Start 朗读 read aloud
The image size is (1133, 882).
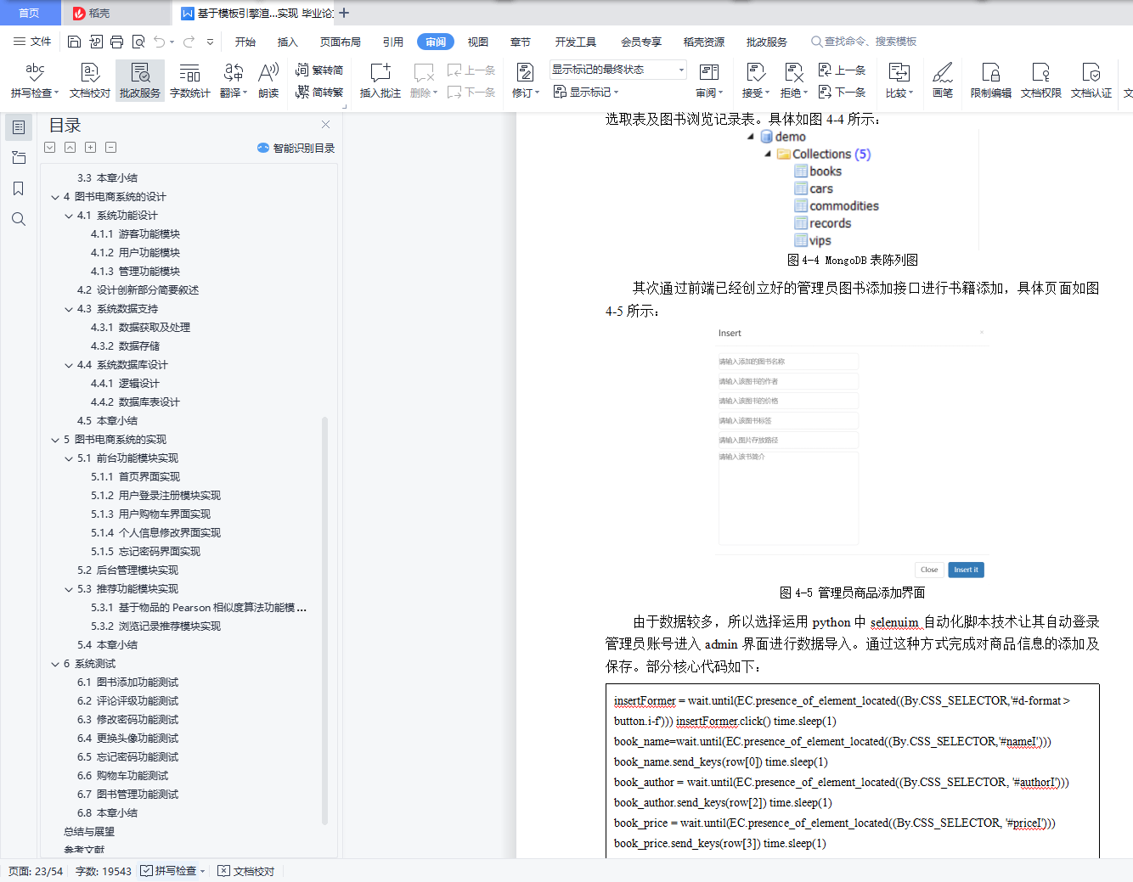pos(268,81)
